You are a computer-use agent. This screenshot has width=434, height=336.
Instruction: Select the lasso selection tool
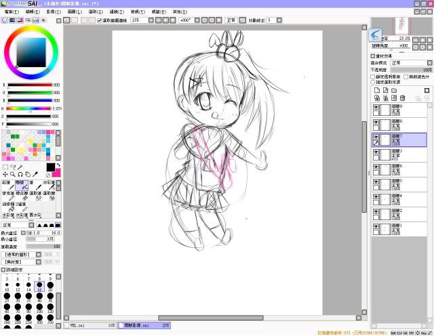[13, 167]
